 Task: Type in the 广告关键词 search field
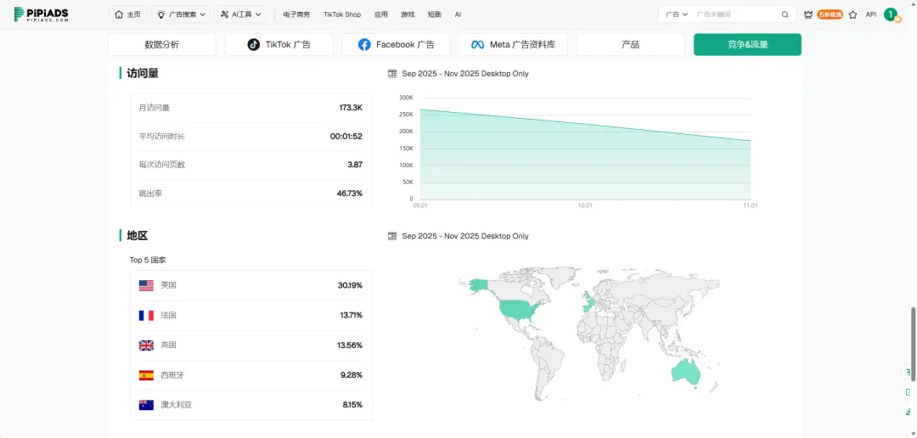[734, 14]
